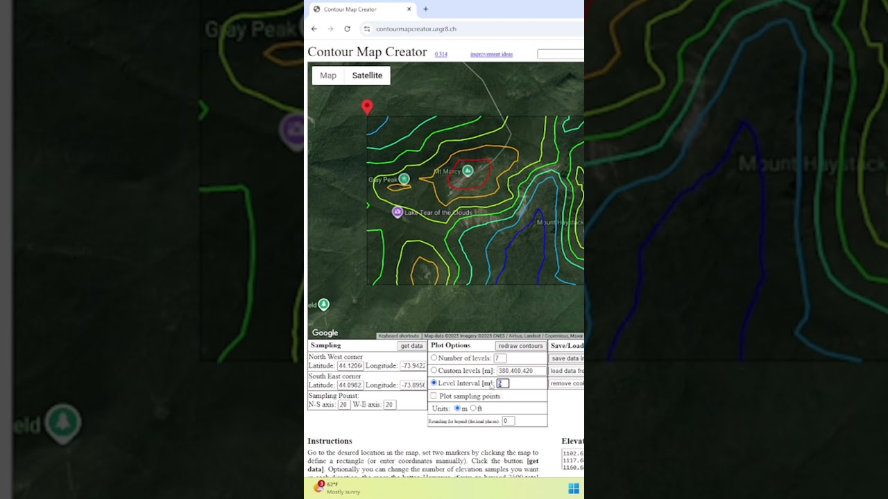Click the redraw contours button
Screen dimensions: 888x499
[x=520, y=346]
